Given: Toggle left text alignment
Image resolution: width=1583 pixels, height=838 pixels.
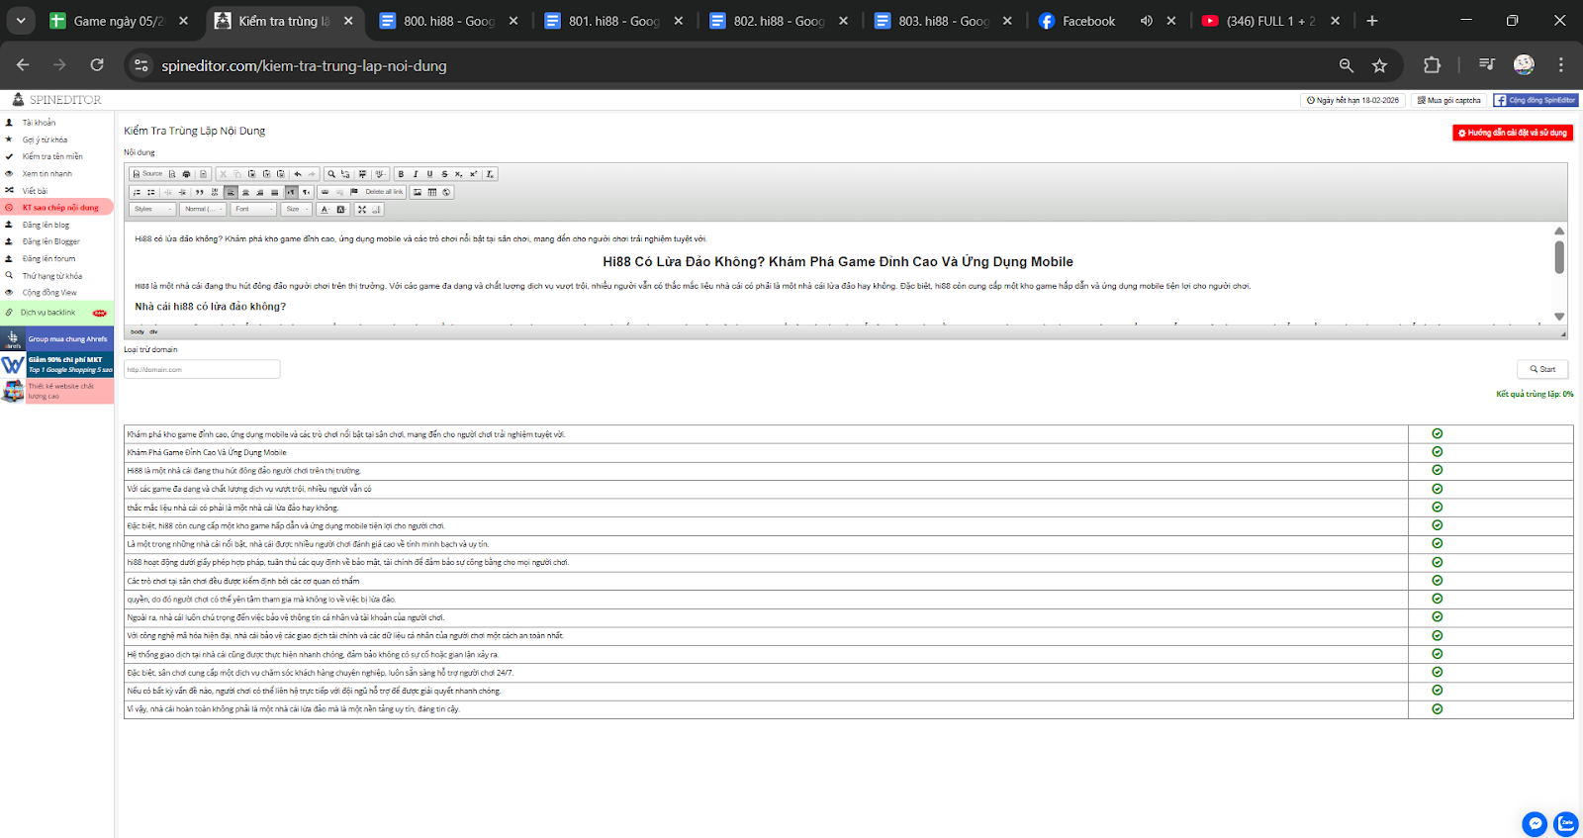Looking at the screenshot, I should (231, 192).
